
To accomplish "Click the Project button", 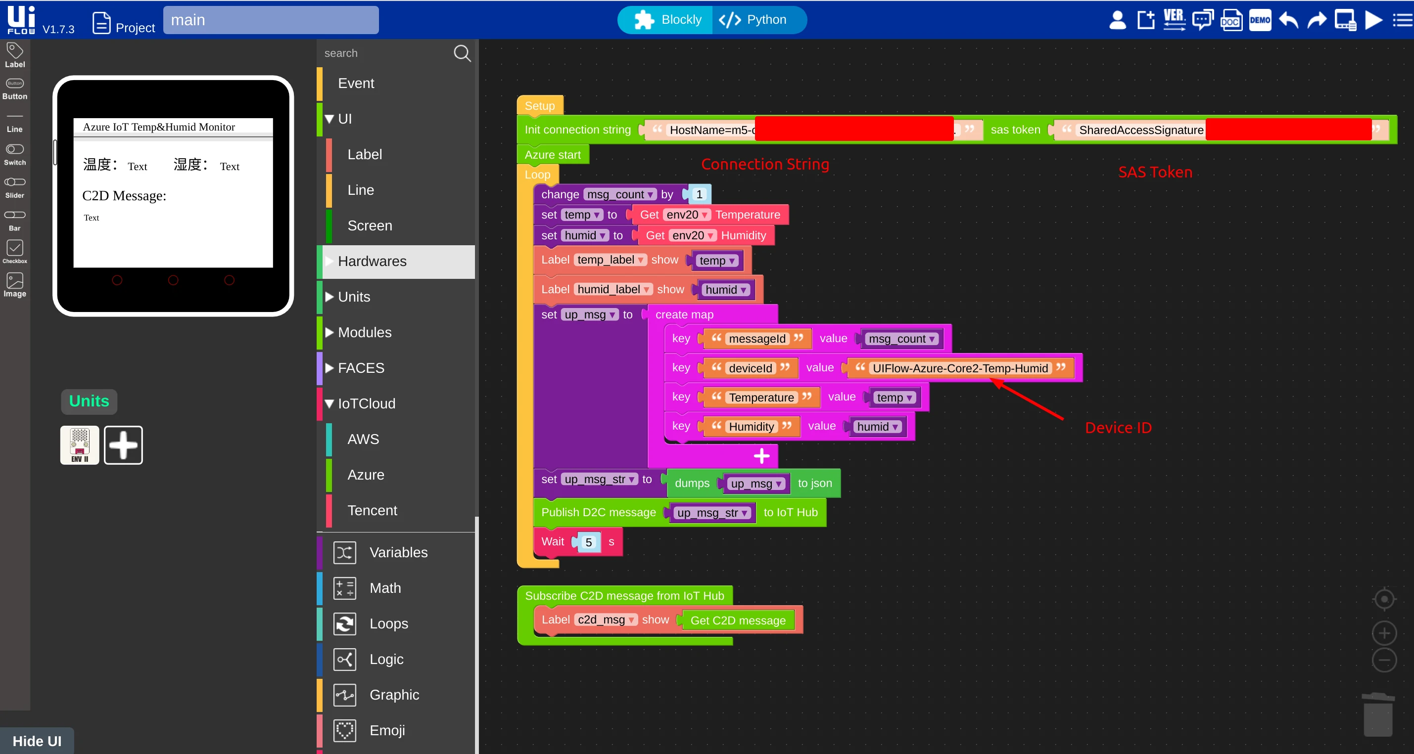I will [x=124, y=23].
